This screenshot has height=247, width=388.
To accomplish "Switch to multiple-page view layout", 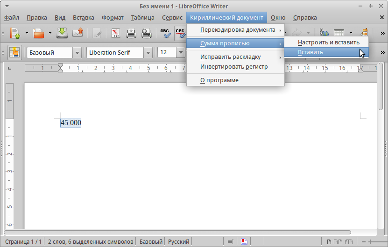I will point(338,242).
